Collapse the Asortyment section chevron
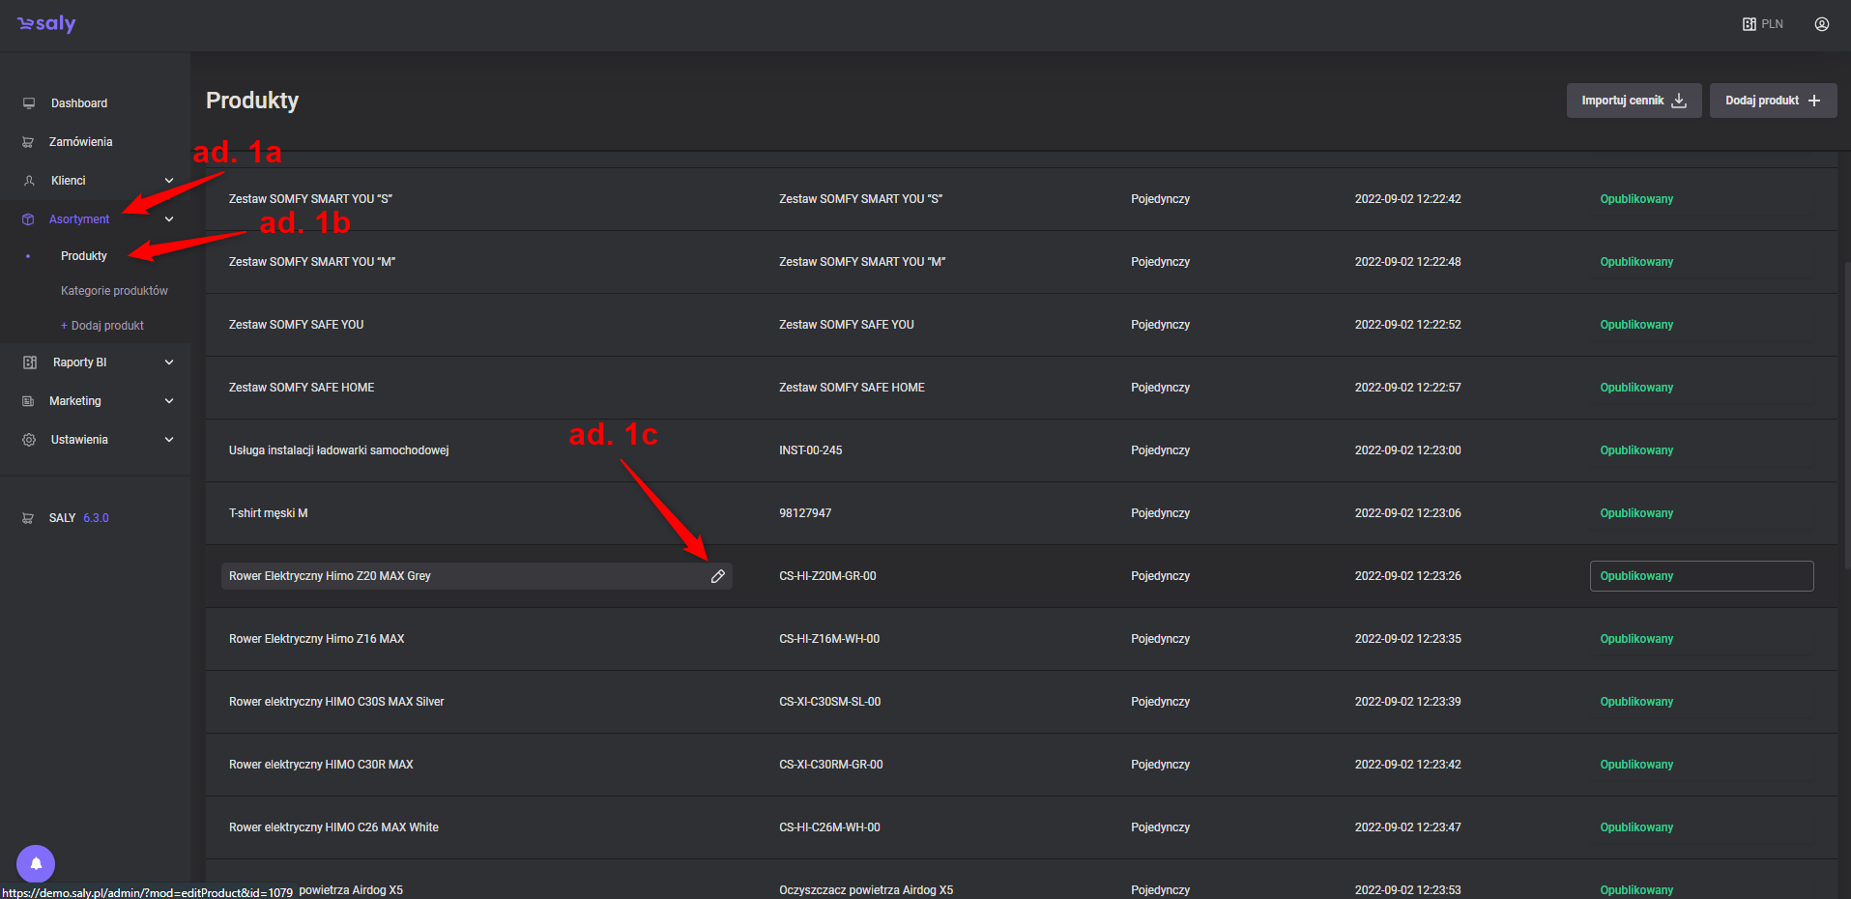The height and width of the screenshot is (899, 1851). 169,219
